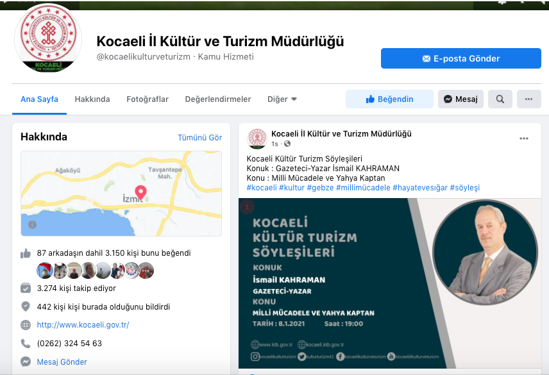The height and width of the screenshot is (375, 549).
Task: Click the check-in location shield icon
Action: [x=26, y=307]
